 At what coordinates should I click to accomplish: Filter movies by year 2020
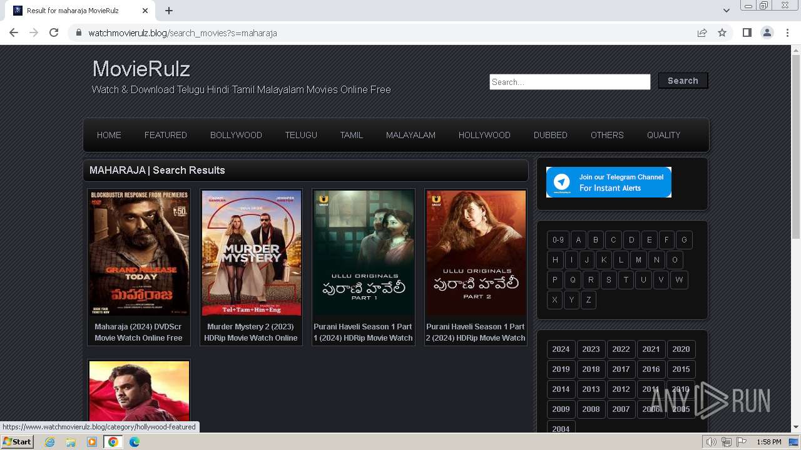pyautogui.click(x=681, y=349)
